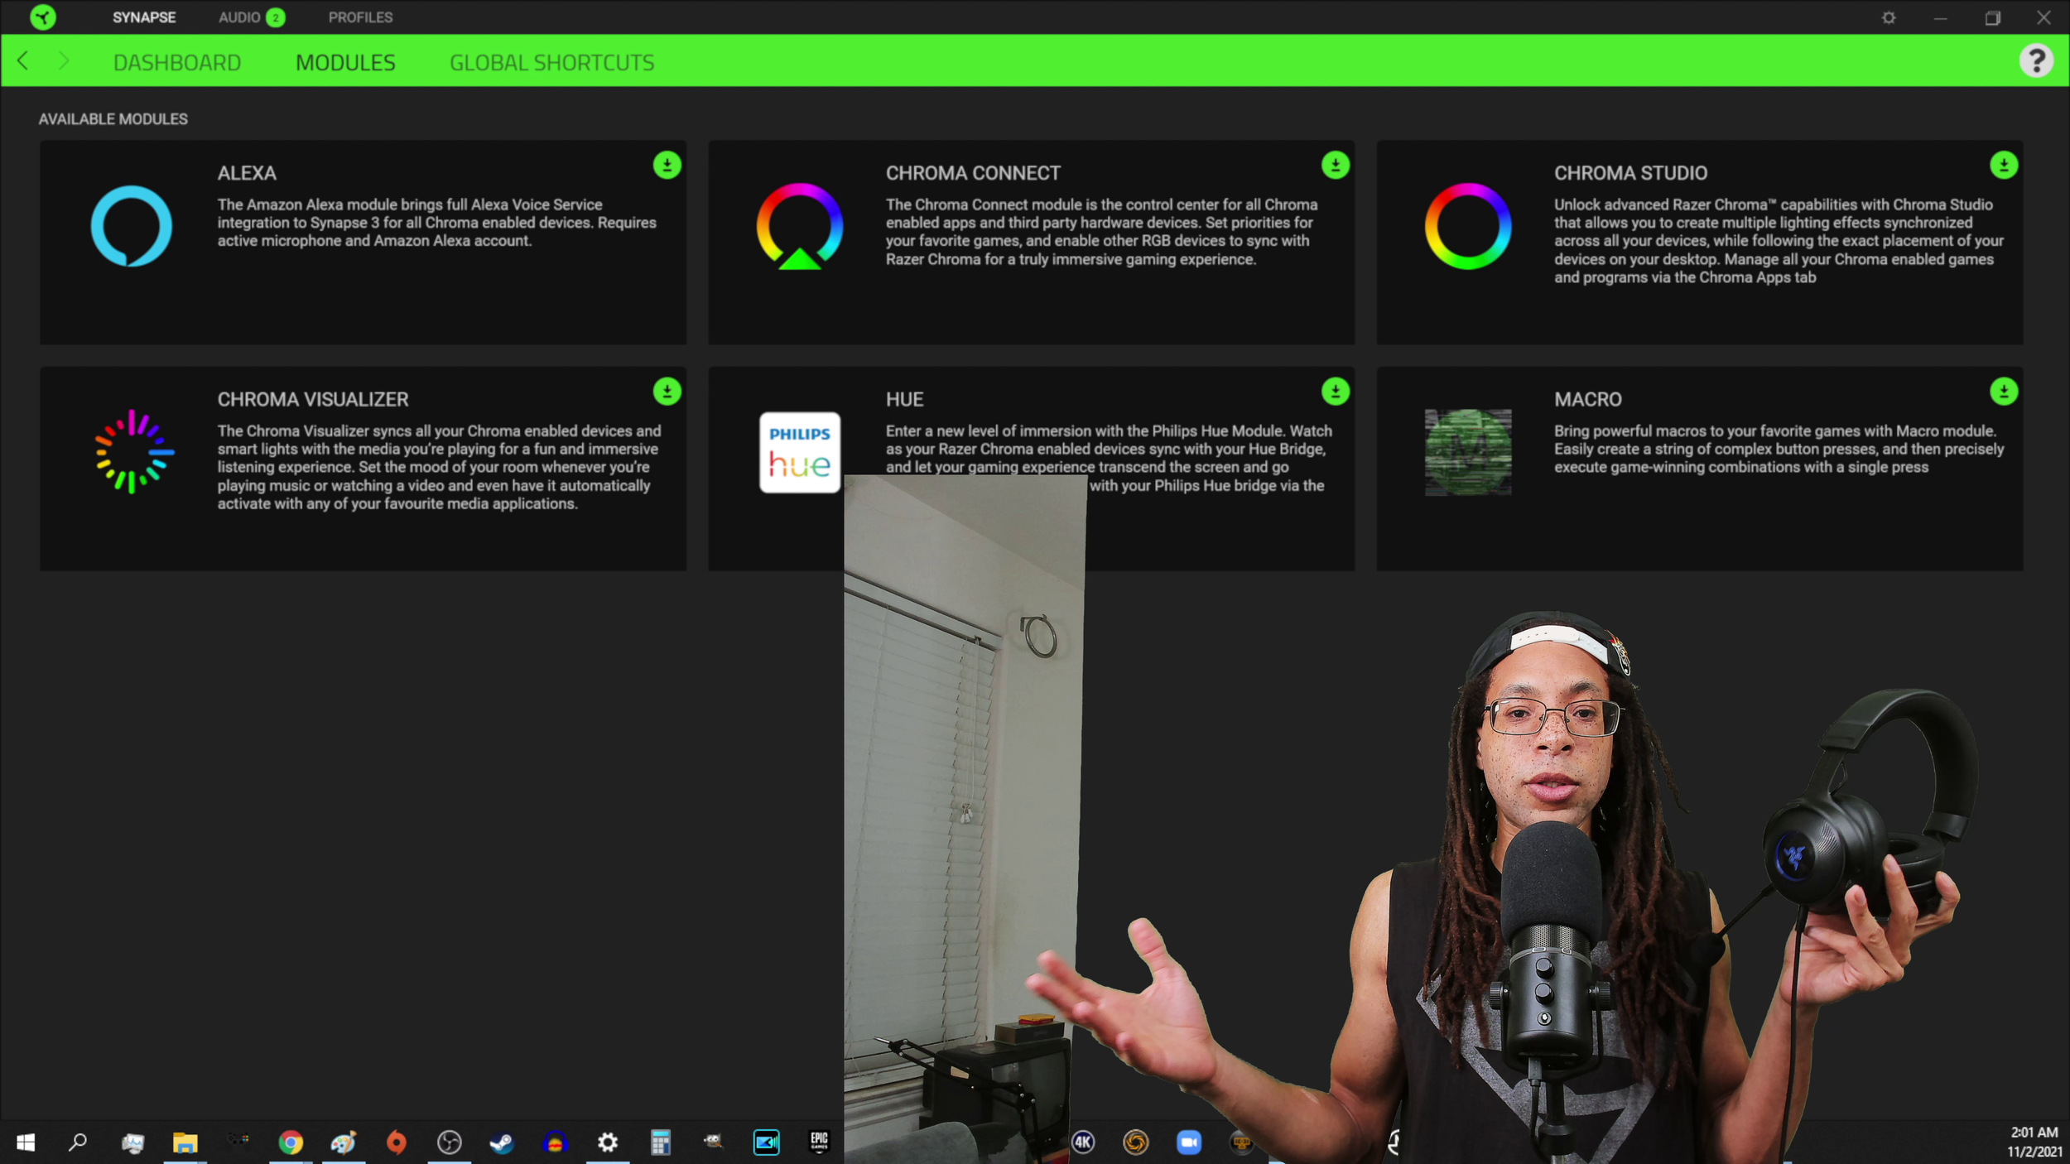Click the taskbar clock and date
This screenshot has width=2070, height=1164.
[x=2034, y=1142]
